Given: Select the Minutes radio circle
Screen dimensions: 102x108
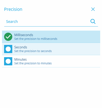Looking at the screenshot, I should click(x=8, y=61).
